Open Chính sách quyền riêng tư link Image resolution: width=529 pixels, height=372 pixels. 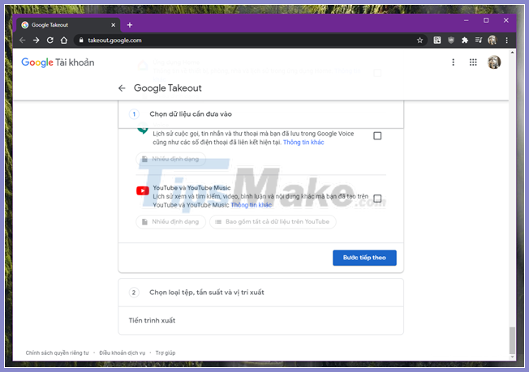point(57,353)
